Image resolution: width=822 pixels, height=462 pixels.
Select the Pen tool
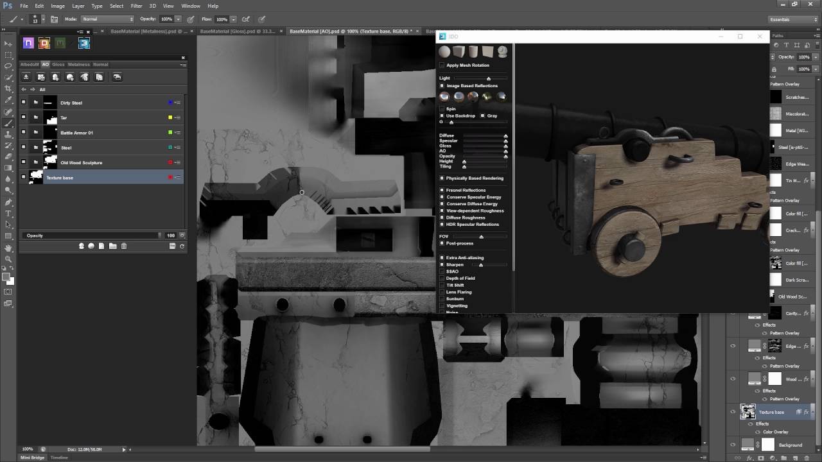coord(8,201)
